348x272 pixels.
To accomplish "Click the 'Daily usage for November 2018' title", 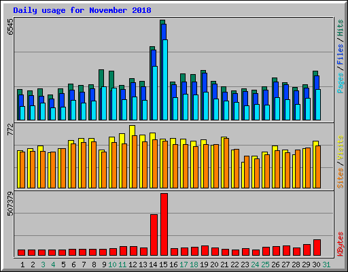I will pos(82,10).
